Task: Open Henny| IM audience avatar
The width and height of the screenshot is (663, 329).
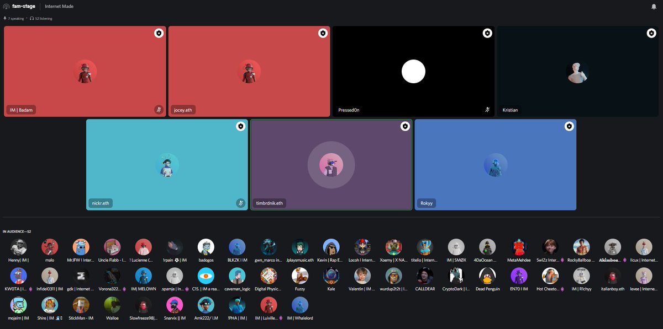Action: [x=18, y=247]
